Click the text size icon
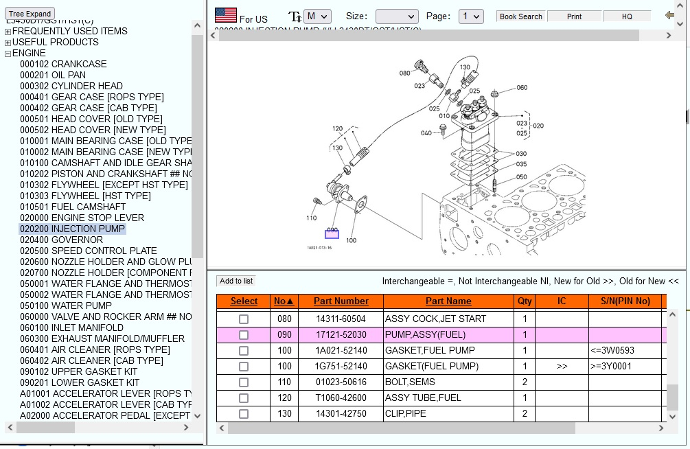Viewport: 690px width, 449px height. pos(295,16)
